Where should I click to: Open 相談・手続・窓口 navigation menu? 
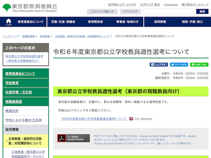point(192,22)
